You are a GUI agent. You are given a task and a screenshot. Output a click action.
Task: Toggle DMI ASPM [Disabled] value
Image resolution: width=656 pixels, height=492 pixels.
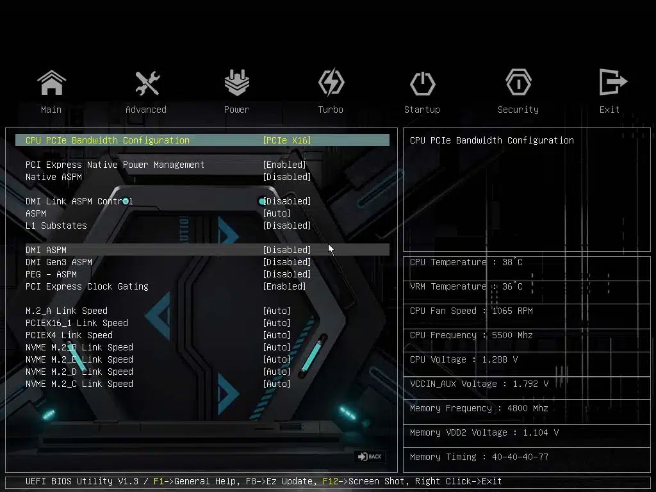pos(287,250)
